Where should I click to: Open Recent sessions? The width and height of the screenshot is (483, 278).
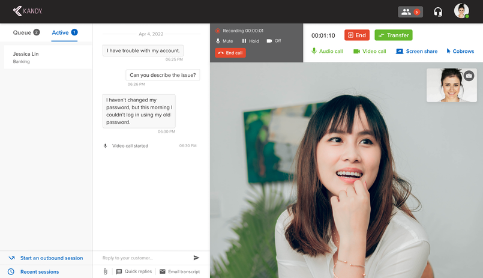[x=34, y=271]
